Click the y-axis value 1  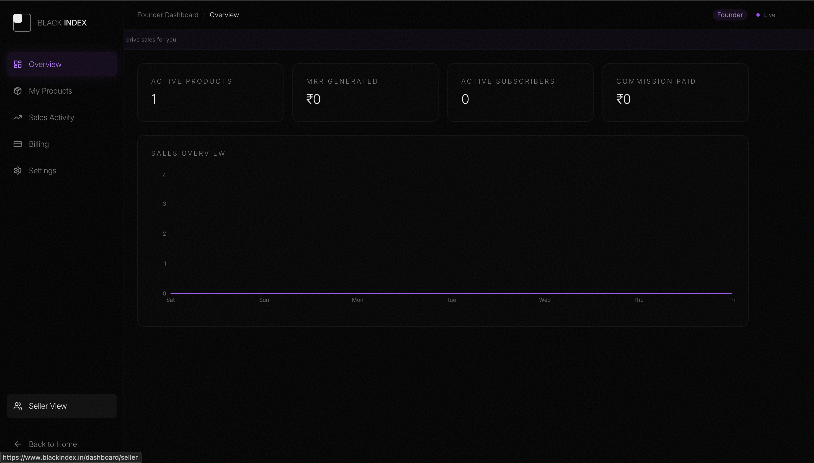(x=165, y=263)
